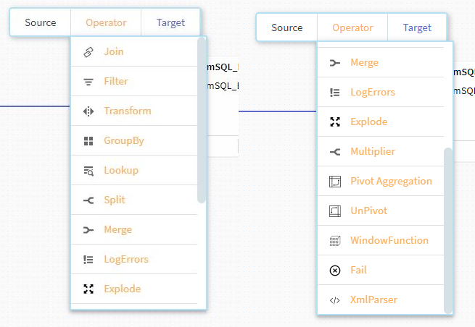Select the XmlParser code-brackets icon
This screenshot has width=475, height=327.
(335, 300)
